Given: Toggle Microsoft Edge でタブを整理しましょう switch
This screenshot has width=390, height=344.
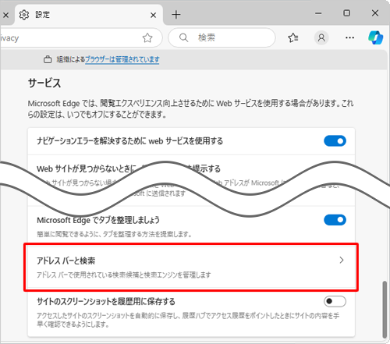Looking at the screenshot, I should point(335,220).
